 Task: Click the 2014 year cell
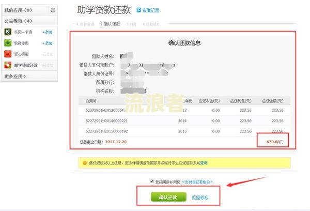[182, 120]
